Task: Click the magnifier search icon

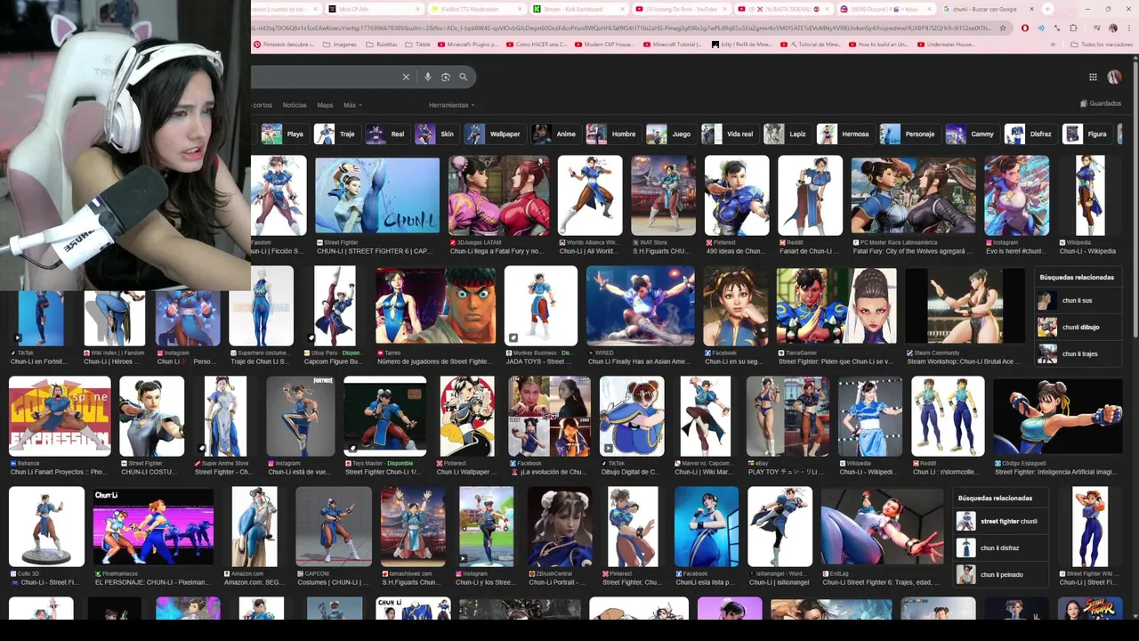Action: coord(464,77)
